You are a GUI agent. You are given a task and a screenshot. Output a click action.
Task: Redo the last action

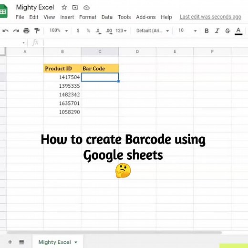[x=16, y=31]
